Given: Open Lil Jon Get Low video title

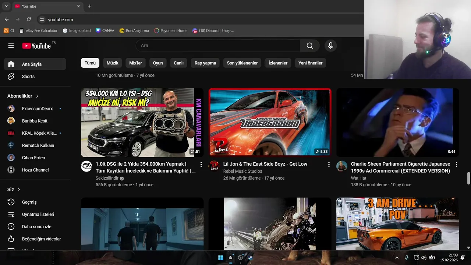Looking at the screenshot, I should tap(265, 164).
